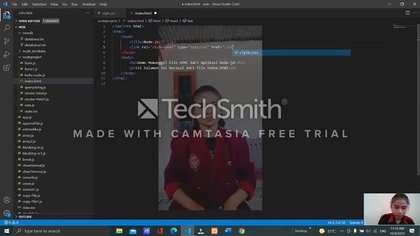Click the Visual Studio Code taskbar icon
Image resolution: width=420 pixels, height=236 pixels.
point(187,231)
